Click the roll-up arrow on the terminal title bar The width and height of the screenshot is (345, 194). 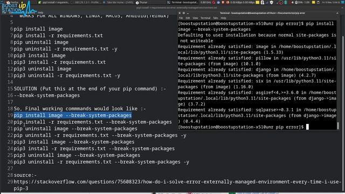point(337,13)
